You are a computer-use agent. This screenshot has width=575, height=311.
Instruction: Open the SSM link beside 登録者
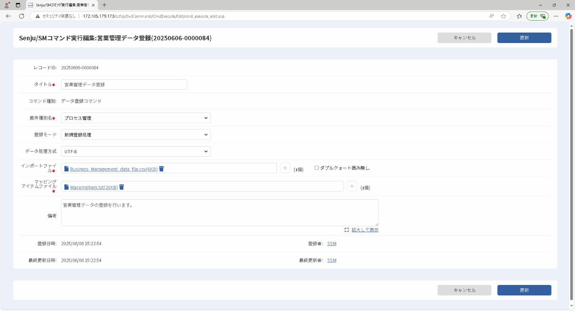coord(332,244)
